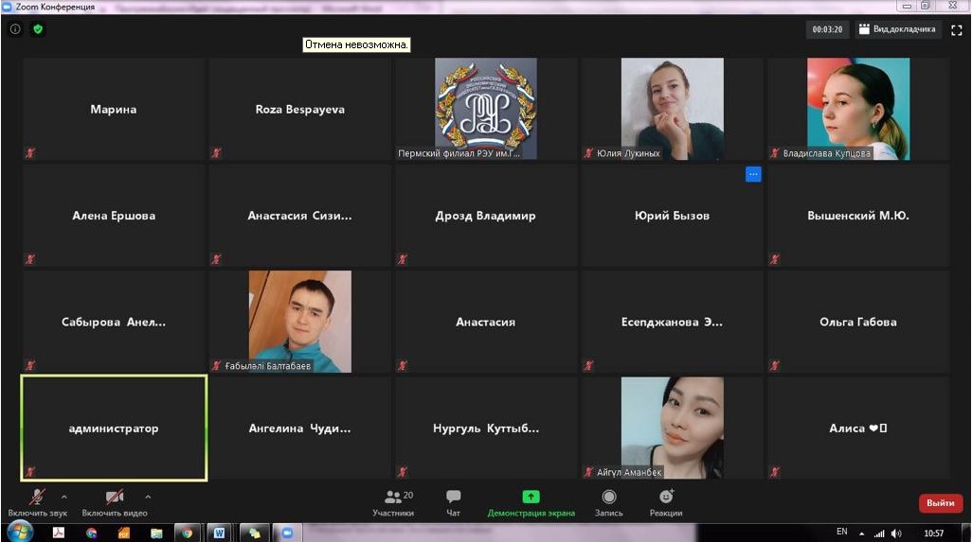Open the Participants panel
Viewport: 972px width, 542px height.
pyautogui.click(x=392, y=501)
